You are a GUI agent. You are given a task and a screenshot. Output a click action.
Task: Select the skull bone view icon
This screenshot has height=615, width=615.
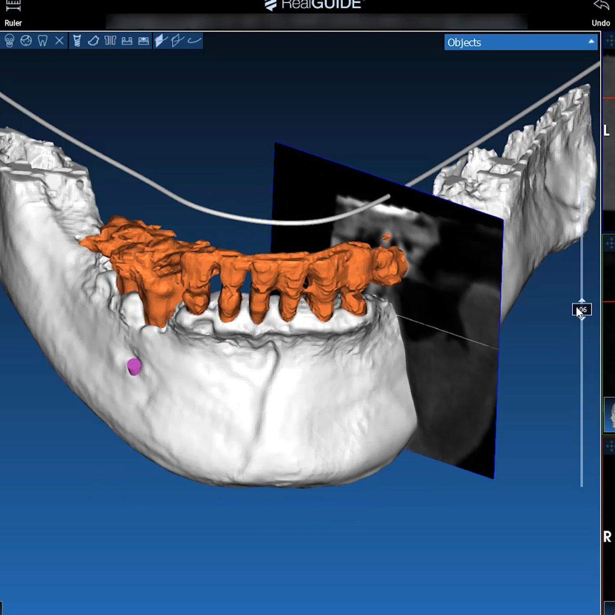tap(9, 41)
